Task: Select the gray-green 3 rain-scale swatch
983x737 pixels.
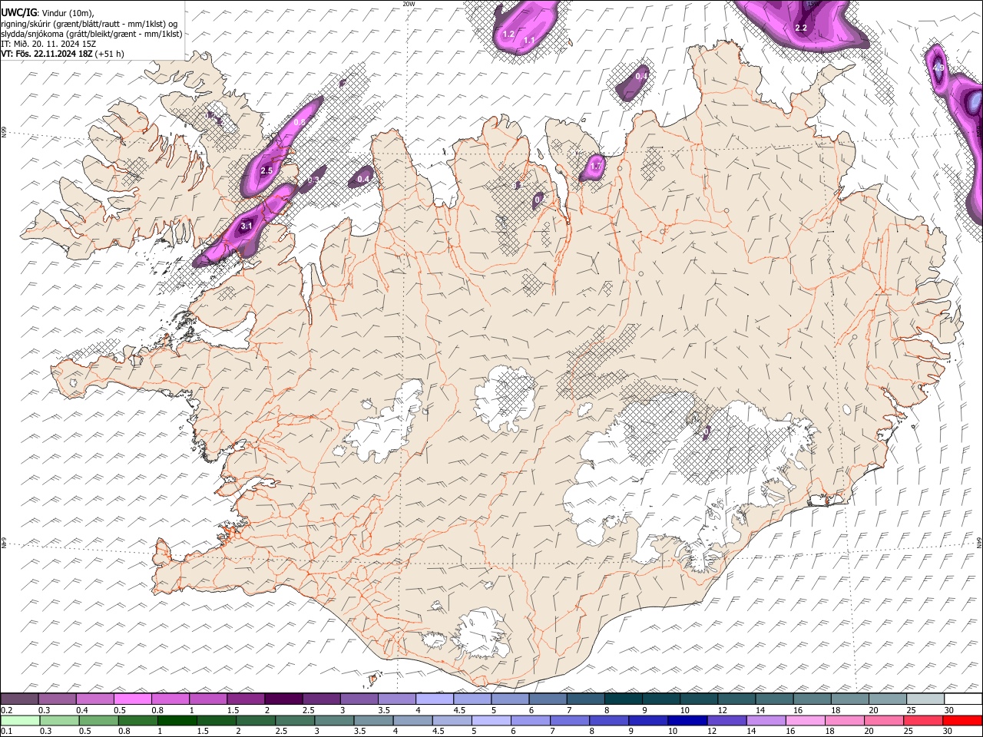Action: tap(334, 720)
